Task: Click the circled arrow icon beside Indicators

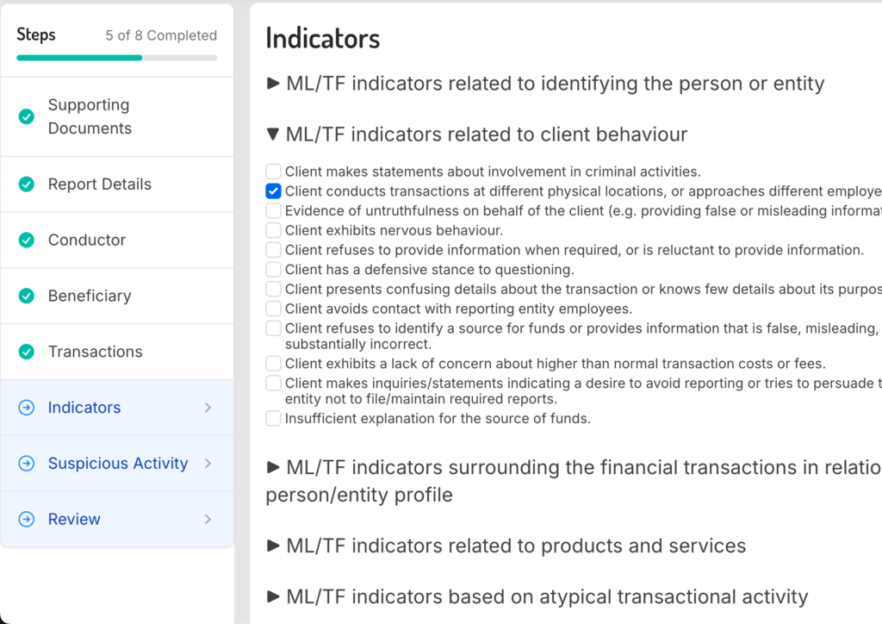Action: pos(27,408)
